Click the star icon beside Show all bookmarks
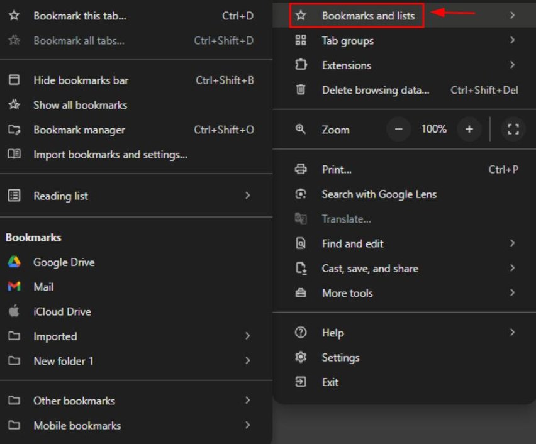This screenshot has width=536, height=444. click(14, 104)
